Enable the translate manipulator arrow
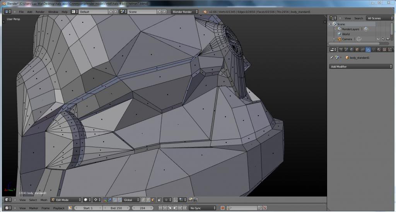The image size is (396, 212). (110, 200)
